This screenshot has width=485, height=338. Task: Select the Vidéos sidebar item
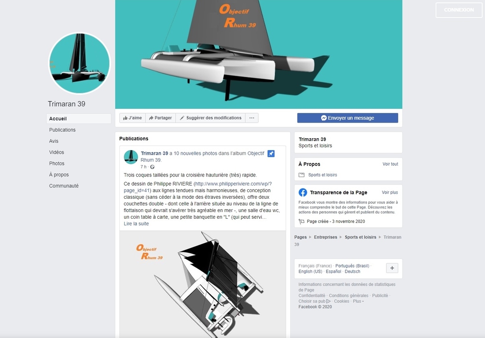pyautogui.click(x=57, y=152)
